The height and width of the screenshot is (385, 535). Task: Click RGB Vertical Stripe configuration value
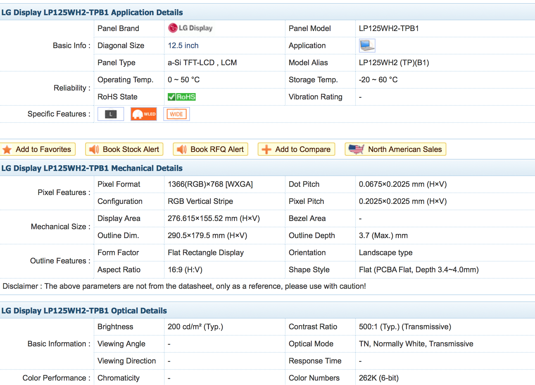[200, 201]
